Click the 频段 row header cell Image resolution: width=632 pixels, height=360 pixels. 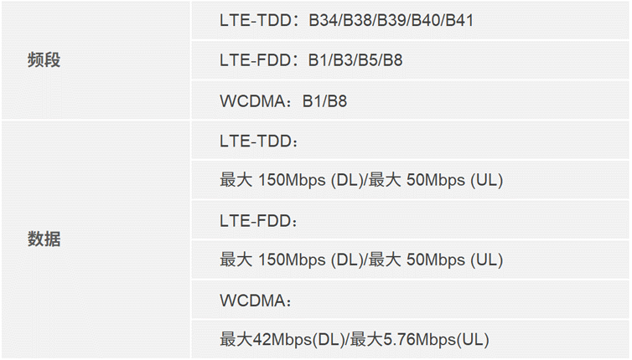pos(96,60)
